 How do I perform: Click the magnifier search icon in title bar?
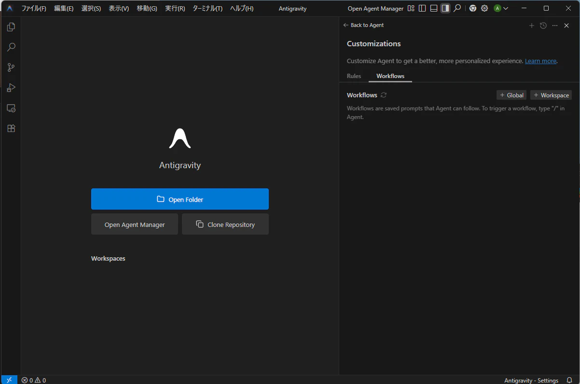click(x=457, y=8)
